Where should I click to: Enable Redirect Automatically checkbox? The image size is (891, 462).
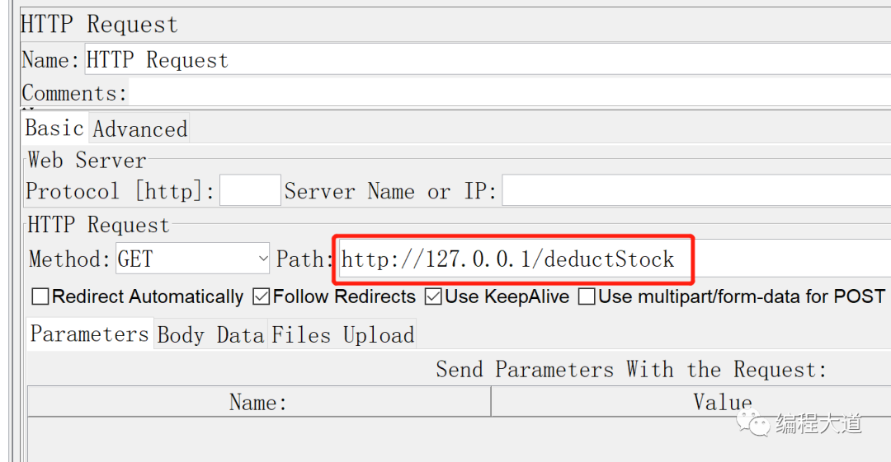point(40,297)
